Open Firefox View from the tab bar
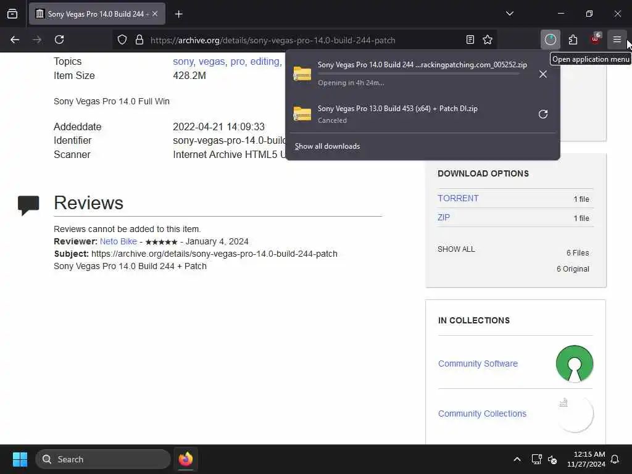Viewport: 632px width, 474px height. [12, 14]
